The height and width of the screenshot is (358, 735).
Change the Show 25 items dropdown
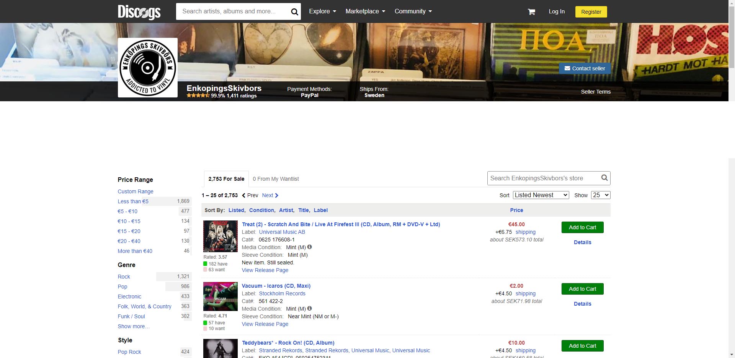600,195
